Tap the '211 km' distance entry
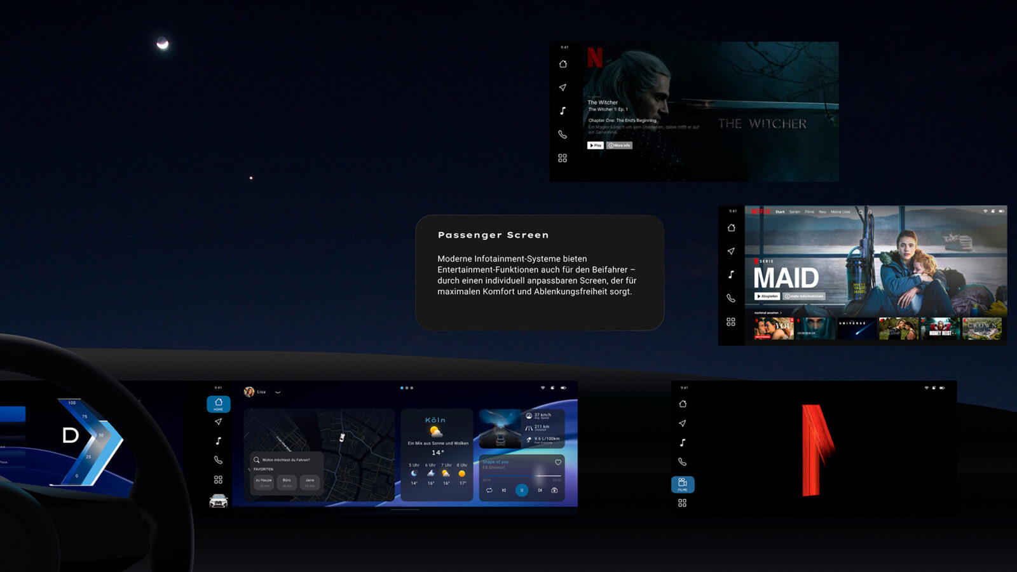This screenshot has height=572, width=1017. [x=538, y=428]
